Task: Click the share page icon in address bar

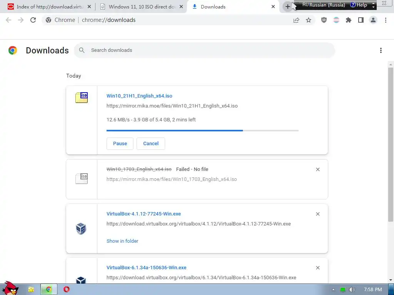Action: (x=296, y=20)
